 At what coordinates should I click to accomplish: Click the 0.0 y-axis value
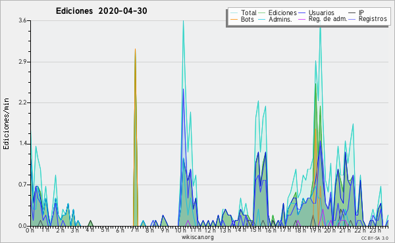pos(22,226)
